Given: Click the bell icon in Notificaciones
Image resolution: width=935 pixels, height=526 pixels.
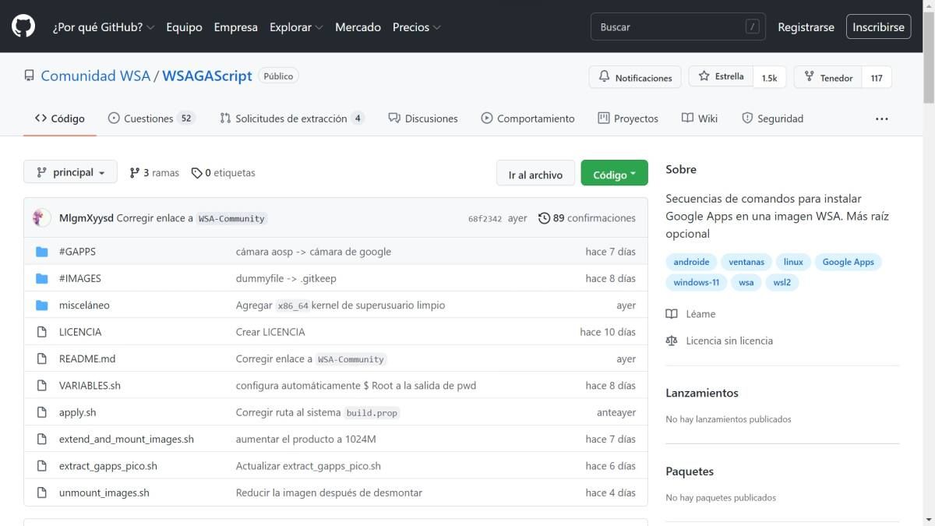Looking at the screenshot, I should tap(605, 77).
